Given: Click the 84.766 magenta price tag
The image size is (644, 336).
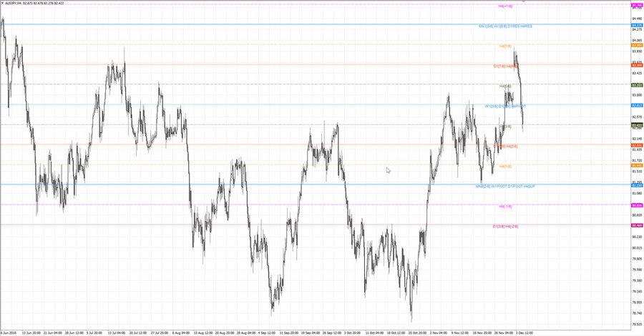Looking at the screenshot, I should pyautogui.click(x=637, y=5).
